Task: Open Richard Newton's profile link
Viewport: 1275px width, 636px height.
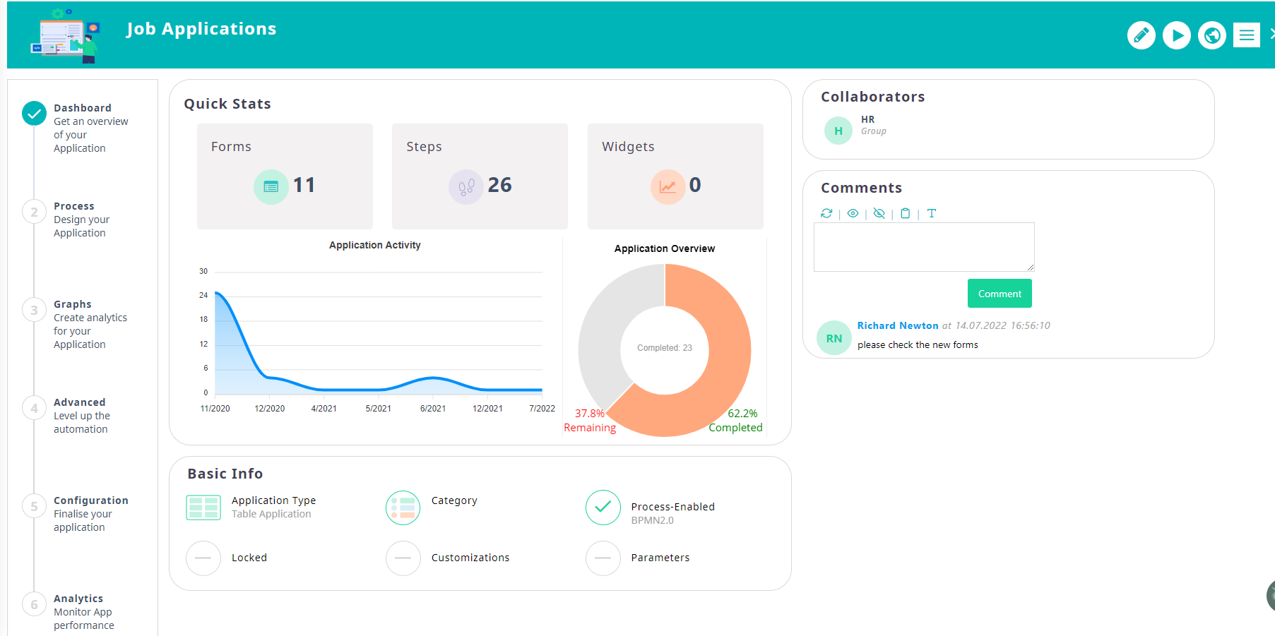Action: pyautogui.click(x=898, y=325)
